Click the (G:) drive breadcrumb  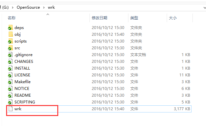pos(5,7)
